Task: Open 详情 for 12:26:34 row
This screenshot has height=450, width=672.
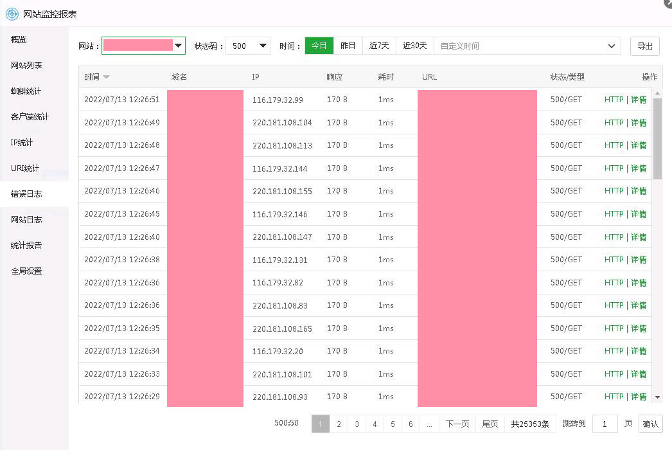Action: pyautogui.click(x=639, y=351)
